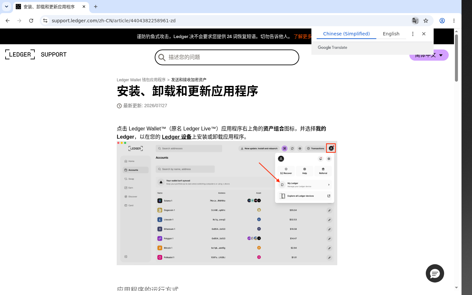Close the Ledger support article tab
Image resolution: width=472 pixels, height=295 pixels.
click(84, 7)
